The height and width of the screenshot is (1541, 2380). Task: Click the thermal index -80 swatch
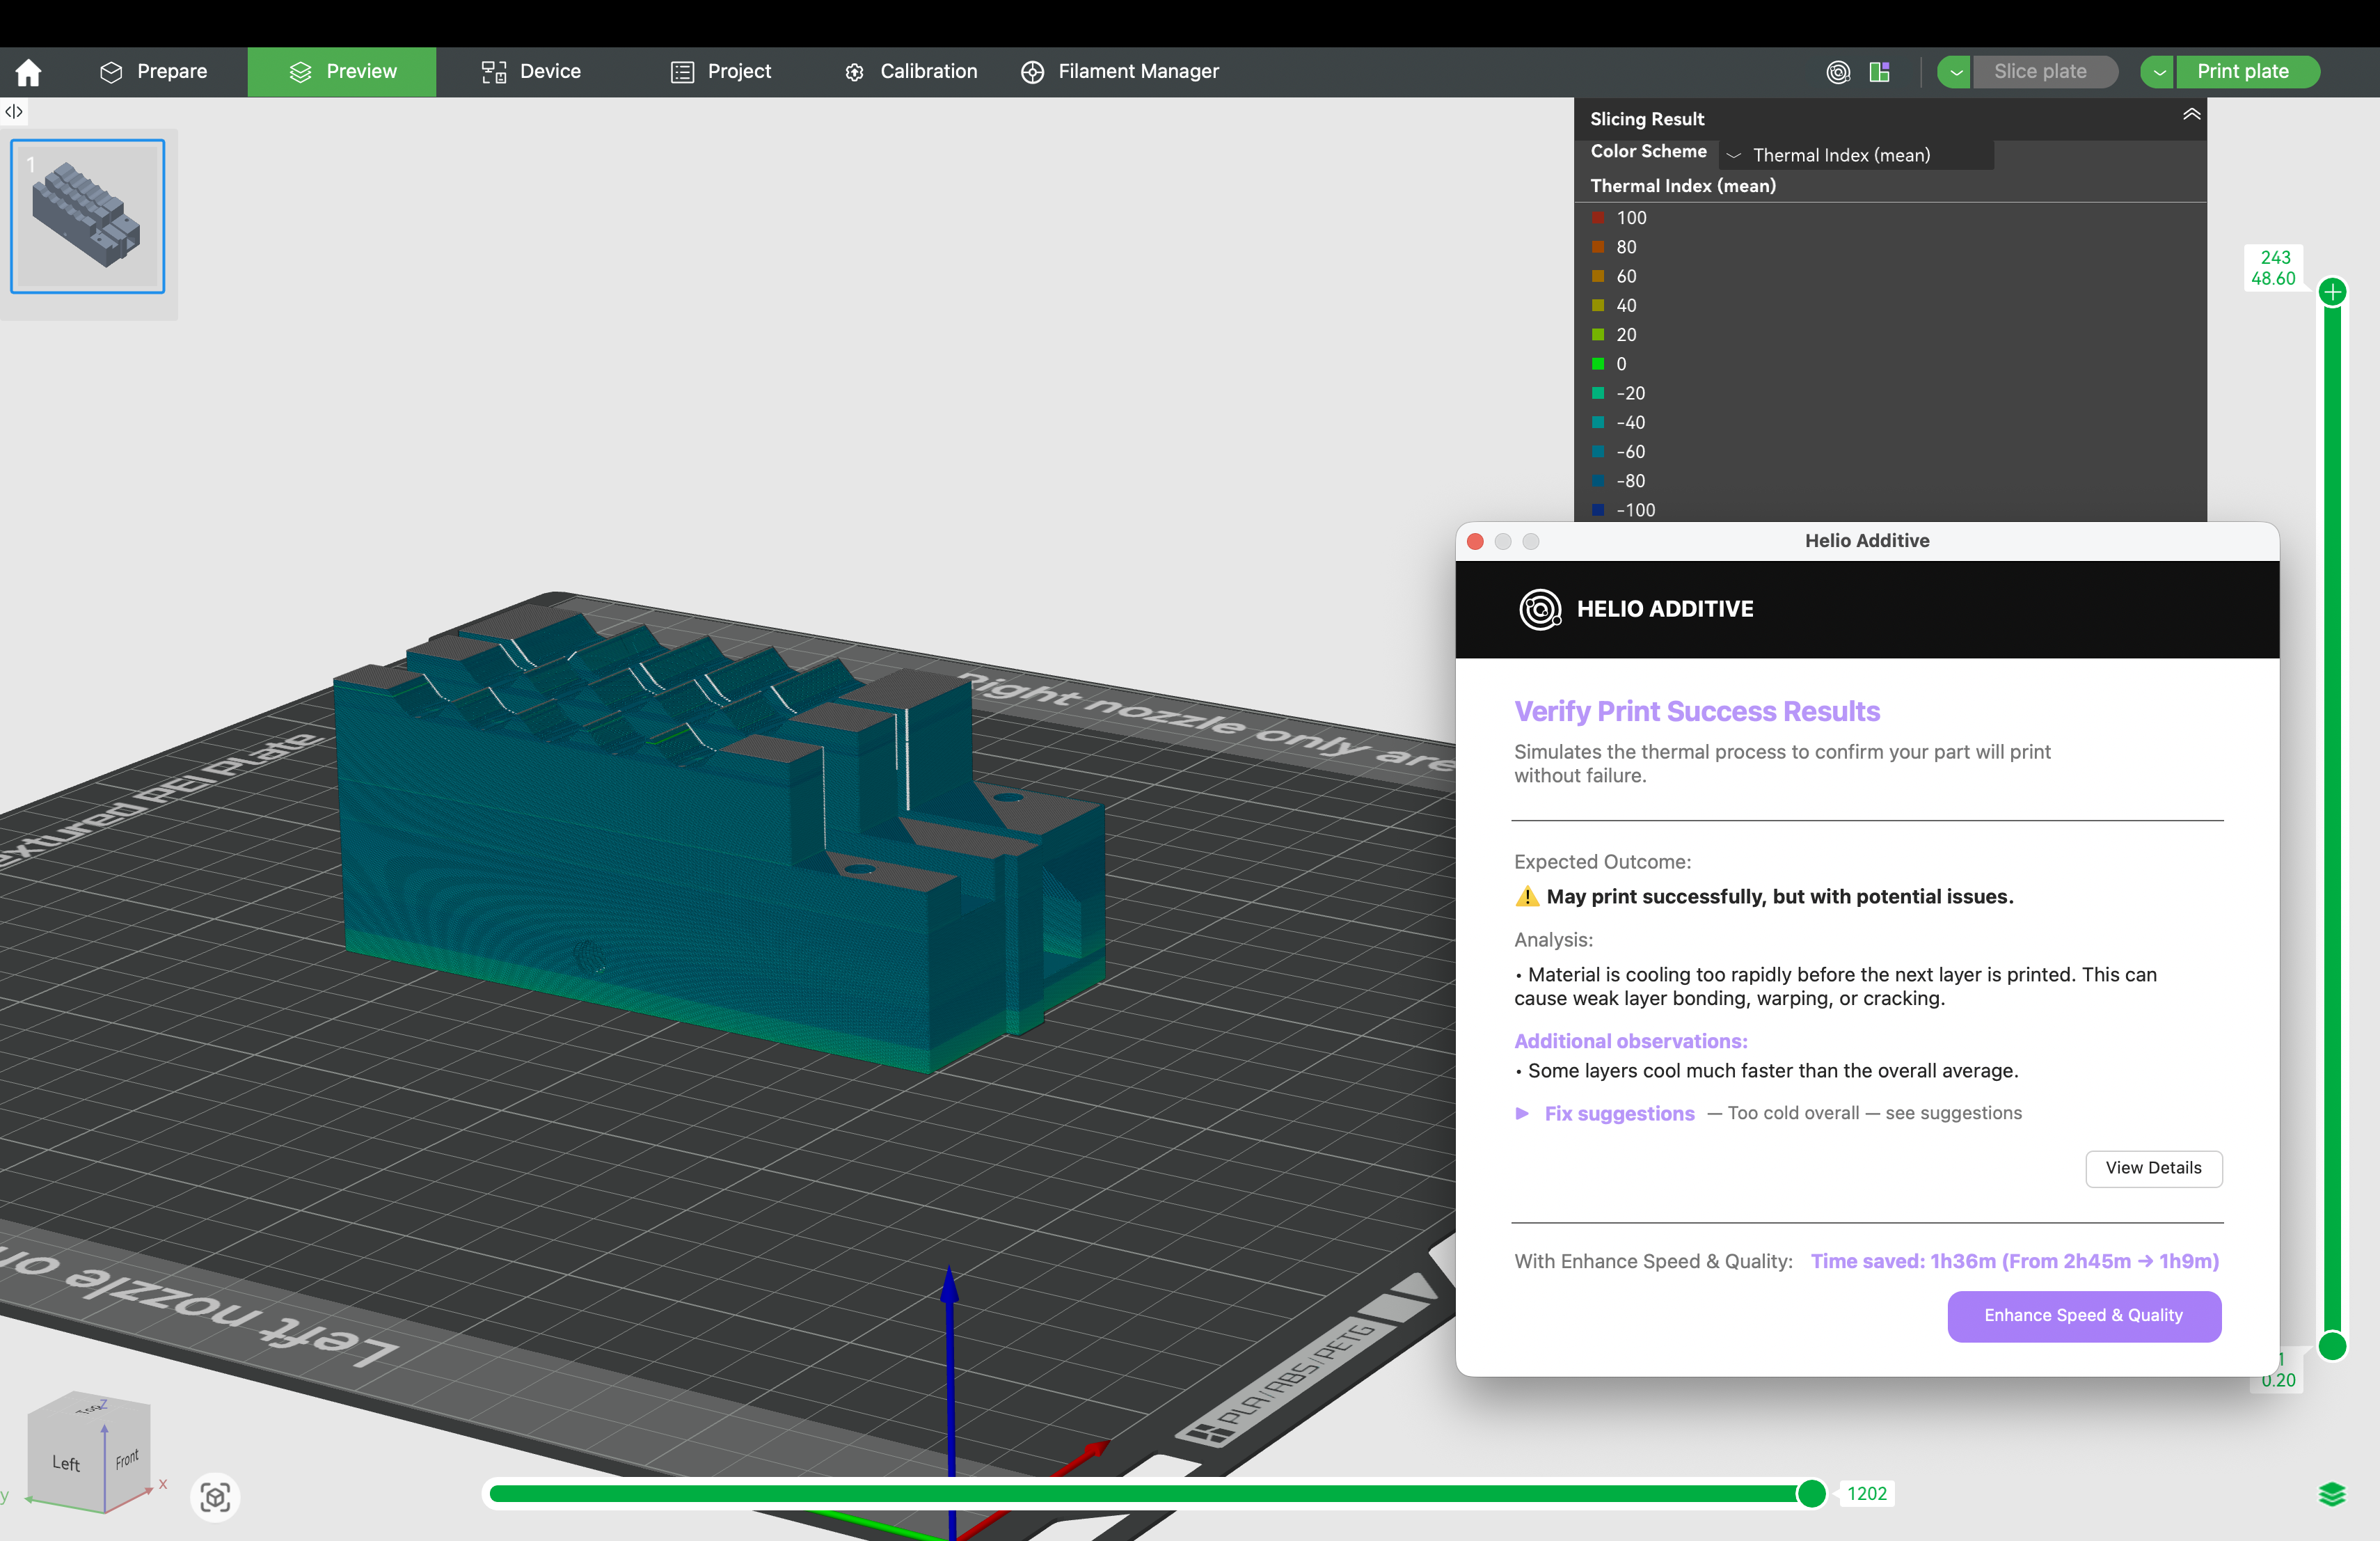tap(1598, 481)
